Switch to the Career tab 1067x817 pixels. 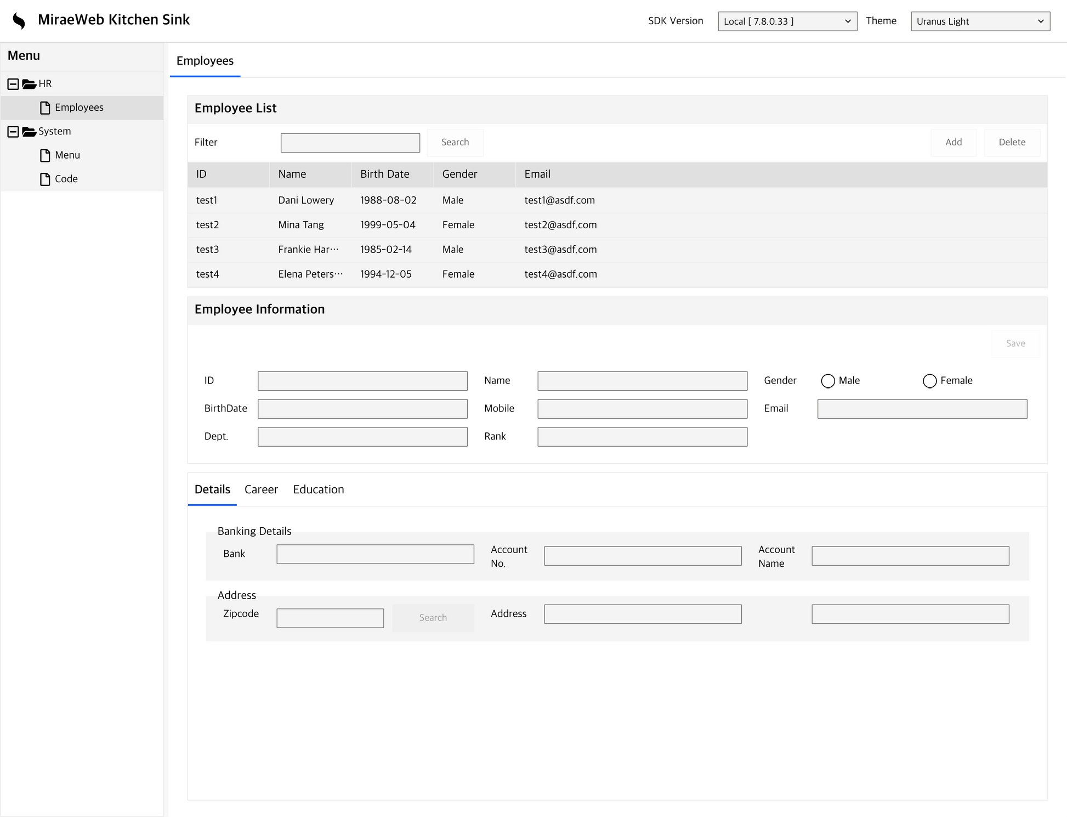[x=261, y=489]
